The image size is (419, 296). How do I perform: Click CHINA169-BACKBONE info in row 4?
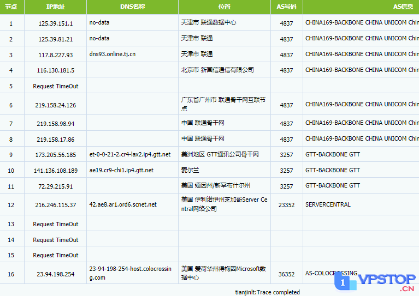[362, 70]
